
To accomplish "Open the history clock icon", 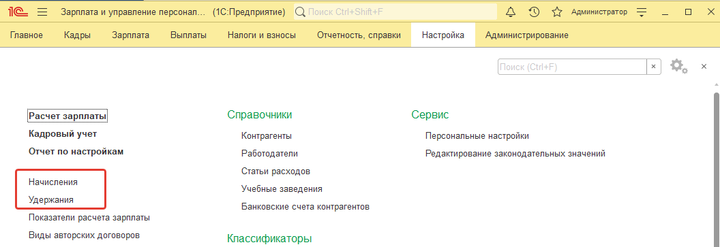I will coord(534,12).
